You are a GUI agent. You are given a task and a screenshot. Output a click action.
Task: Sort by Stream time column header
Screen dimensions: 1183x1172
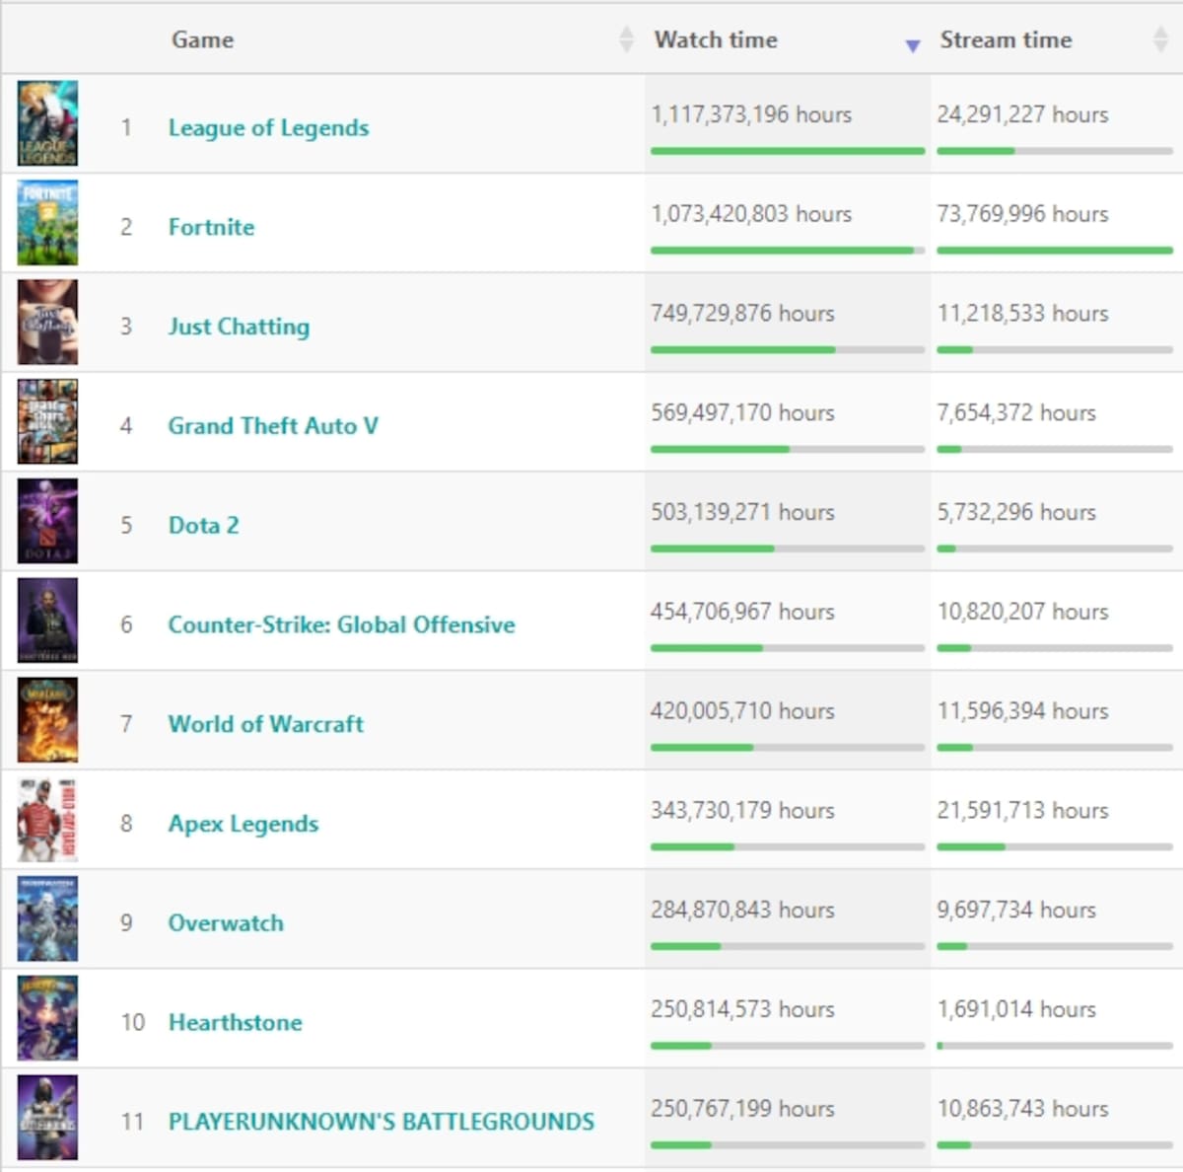[1006, 39]
